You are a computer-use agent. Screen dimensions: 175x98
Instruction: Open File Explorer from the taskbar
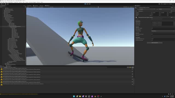coord(80,96)
